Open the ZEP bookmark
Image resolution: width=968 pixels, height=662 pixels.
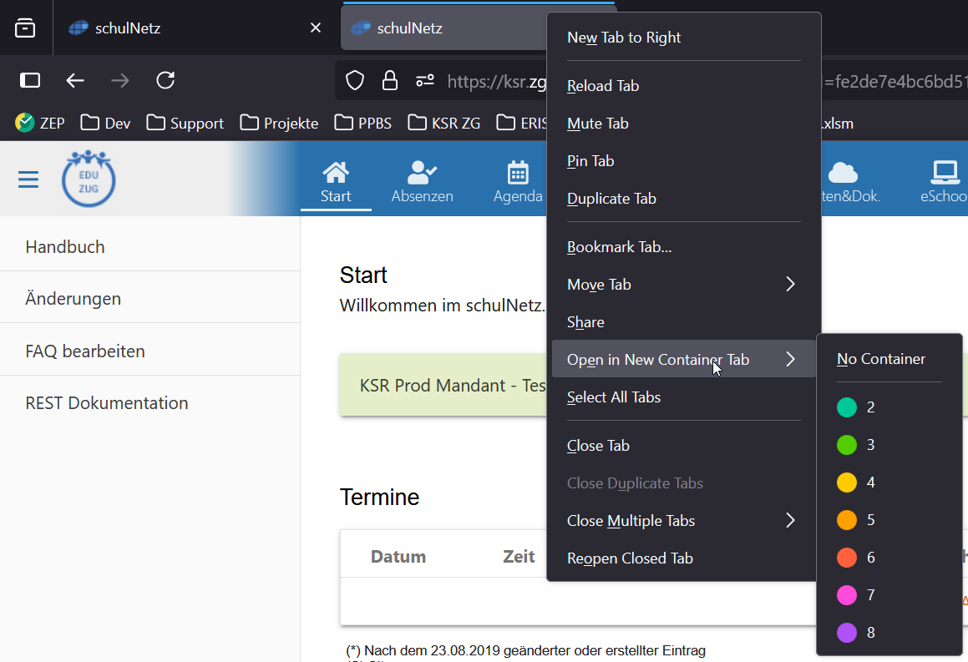tap(40, 123)
